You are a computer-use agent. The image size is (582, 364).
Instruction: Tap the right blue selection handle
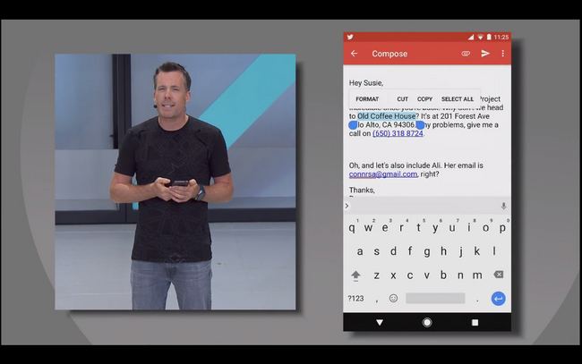[420, 125]
